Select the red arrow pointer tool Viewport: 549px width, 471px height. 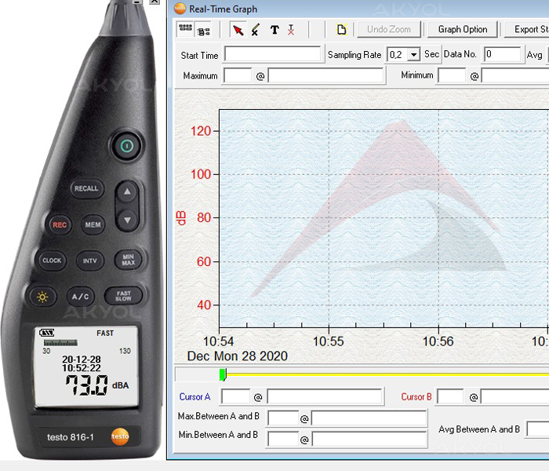click(238, 30)
